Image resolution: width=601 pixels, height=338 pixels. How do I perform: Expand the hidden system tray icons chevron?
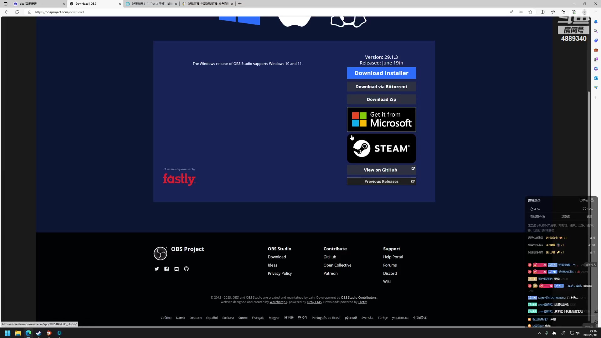pyautogui.click(x=539, y=333)
